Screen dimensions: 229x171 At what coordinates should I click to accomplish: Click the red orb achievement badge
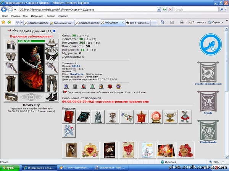110,87
